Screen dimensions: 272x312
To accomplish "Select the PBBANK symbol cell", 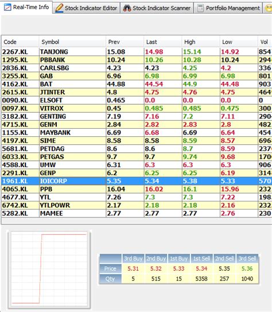I will [x=72, y=60].
